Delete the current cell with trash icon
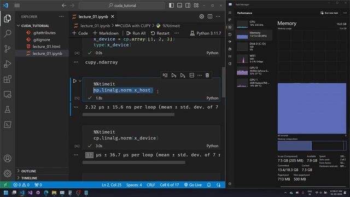The image size is (350, 197). pos(207,76)
